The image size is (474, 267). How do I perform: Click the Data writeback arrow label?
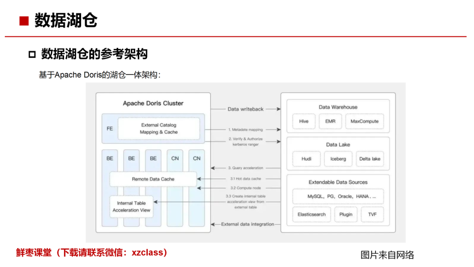pos(245,109)
